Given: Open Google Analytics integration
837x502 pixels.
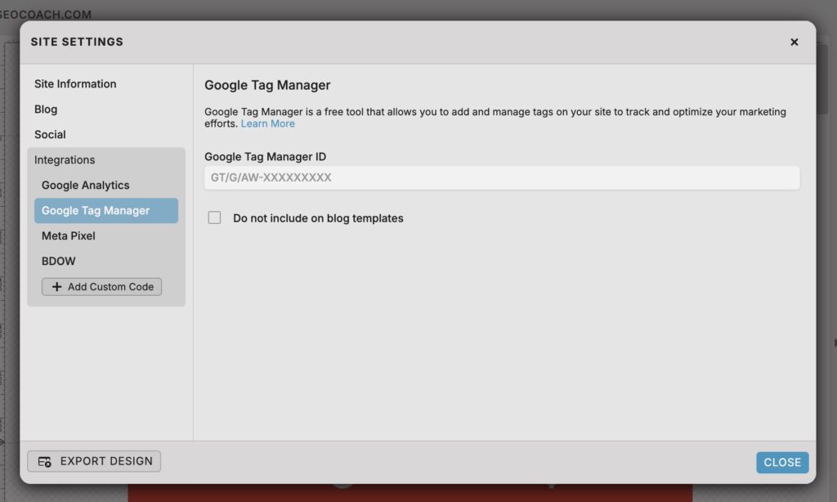Looking at the screenshot, I should point(85,186).
